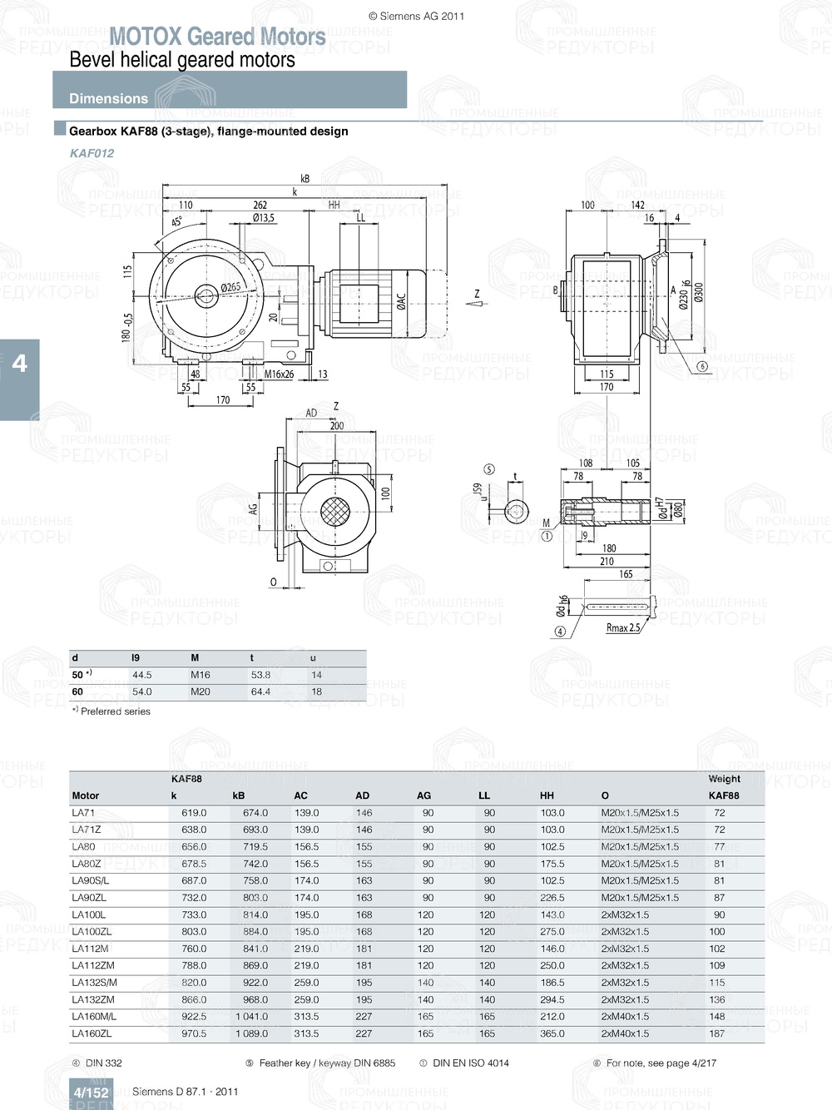The height and width of the screenshot is (1110, 832).
Task: Click the Siemens copyright notice at page top
Action: [x=416, y=15]
